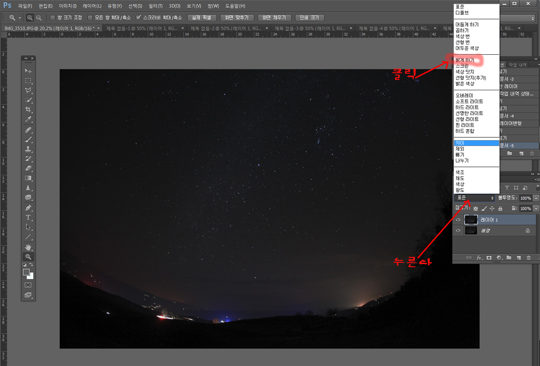Hide the 레이어 1 layer
The height and width of the screenshot is (366, 540).
458,220
